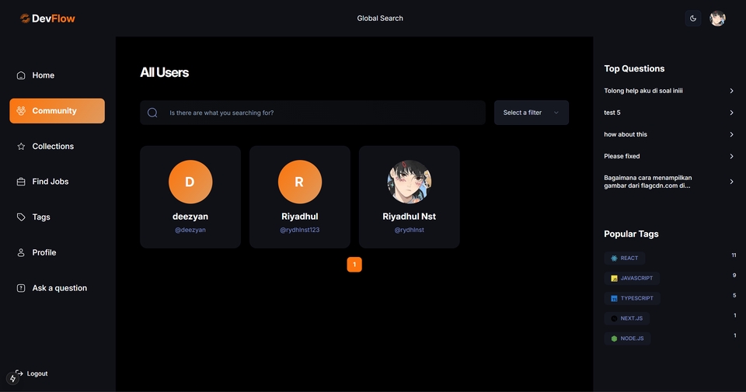Click the Logout arrow icon

[19, 373]
